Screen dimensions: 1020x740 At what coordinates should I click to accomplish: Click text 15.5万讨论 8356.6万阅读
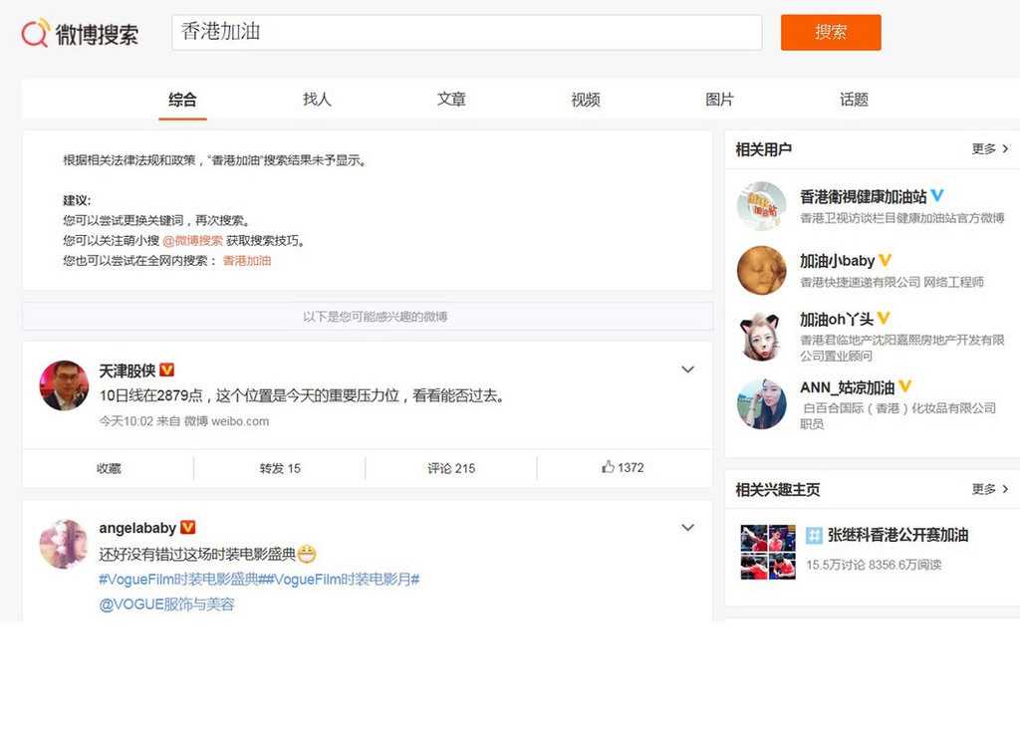[x=874, y=565]
